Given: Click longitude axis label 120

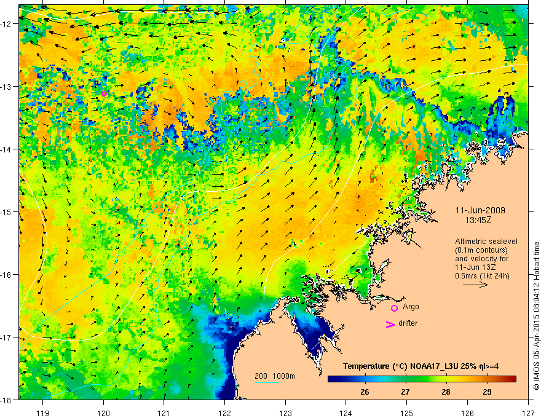Looking at the screenshot, I should point(103,413).
